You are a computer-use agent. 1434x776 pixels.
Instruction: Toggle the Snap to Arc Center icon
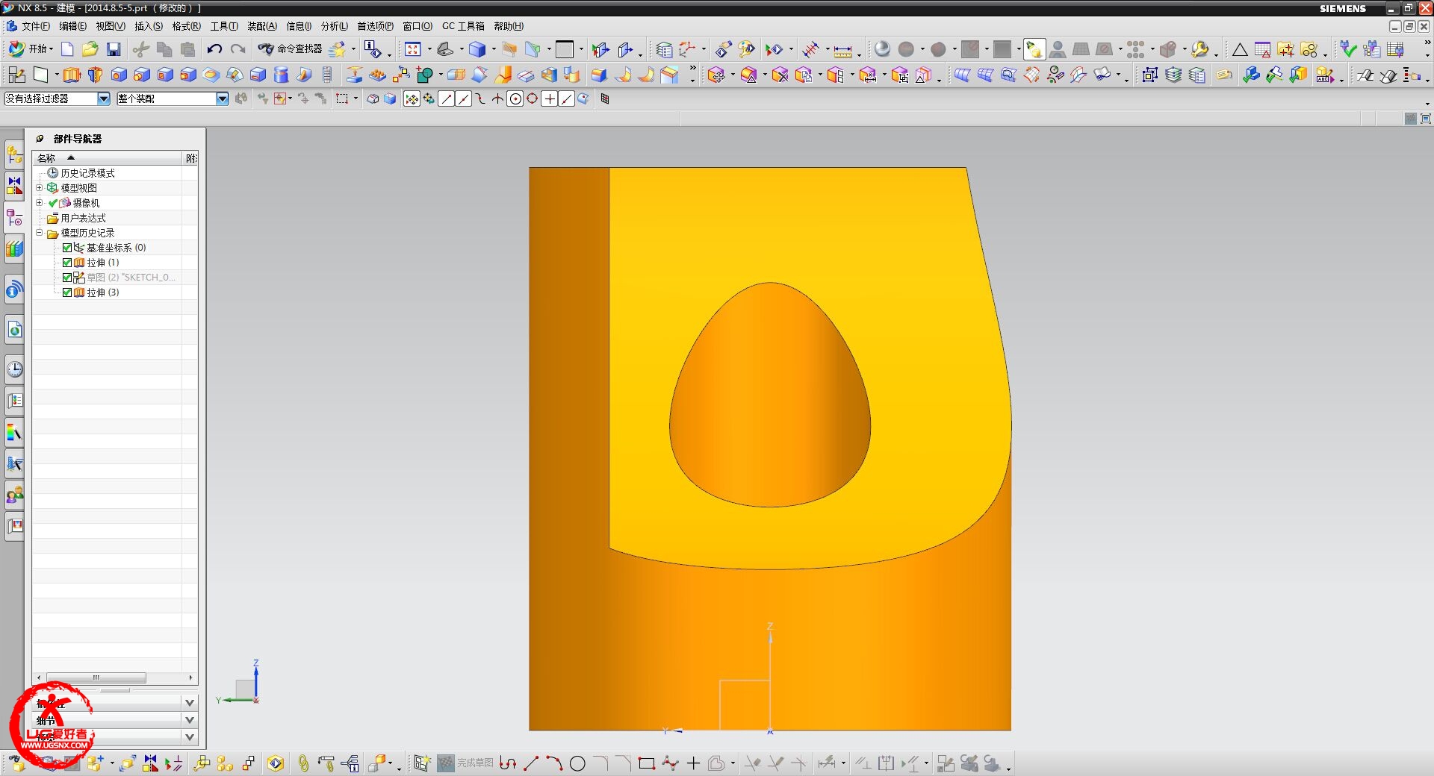point(515,99)
